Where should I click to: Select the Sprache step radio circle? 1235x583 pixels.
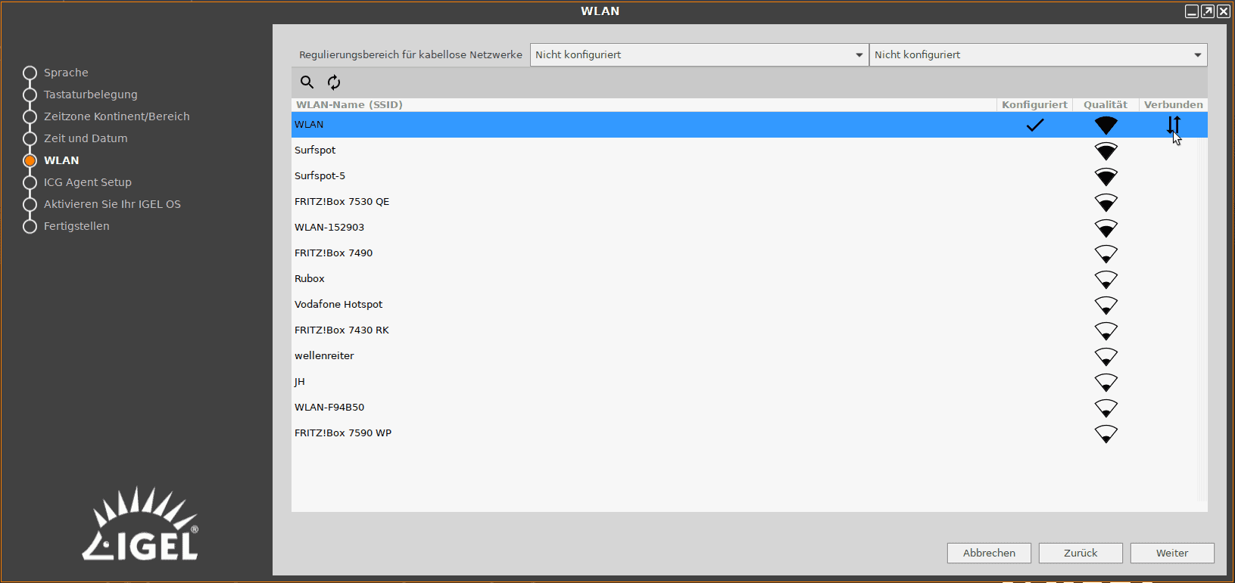point(30,73)
